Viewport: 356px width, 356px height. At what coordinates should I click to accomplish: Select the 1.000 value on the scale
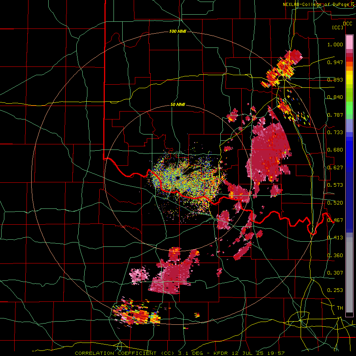tap(335, 44)
